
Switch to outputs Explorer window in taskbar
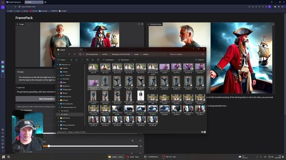(x=116, y=157)
